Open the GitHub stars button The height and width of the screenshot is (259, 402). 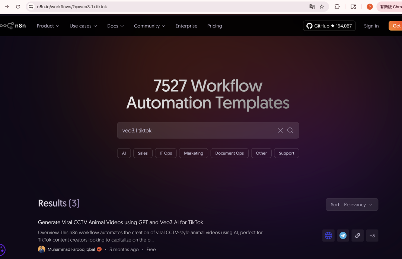coord(329,26)
